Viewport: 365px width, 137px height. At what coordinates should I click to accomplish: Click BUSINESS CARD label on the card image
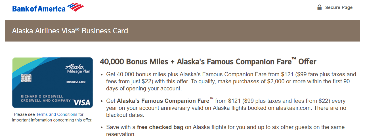point(76,82)
